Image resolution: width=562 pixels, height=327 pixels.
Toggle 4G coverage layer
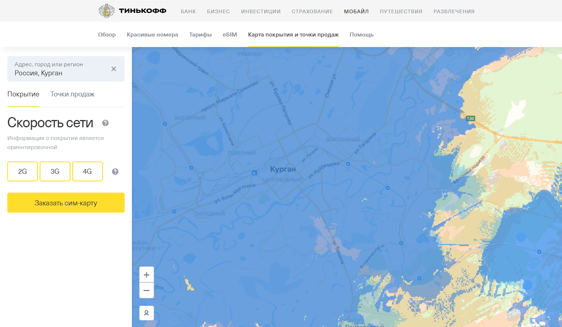(88, 171)
